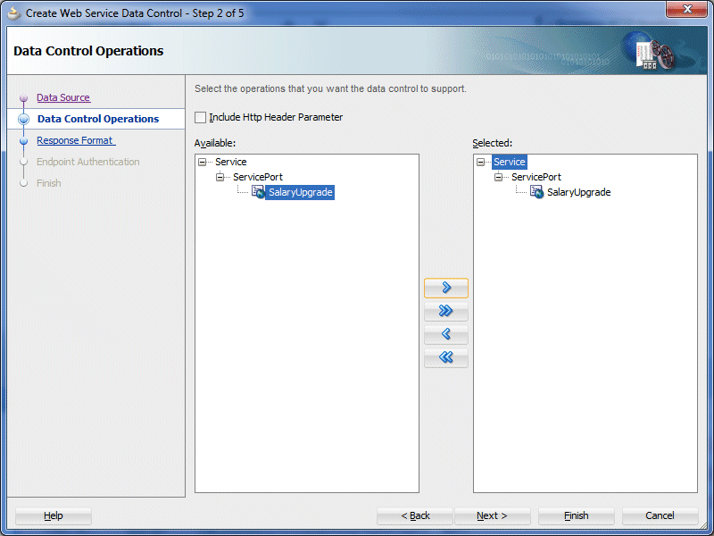The height and width of the screenshot is (536, 714).
Task: Collapse Service node in Available tree
Action: coord(203,163)
